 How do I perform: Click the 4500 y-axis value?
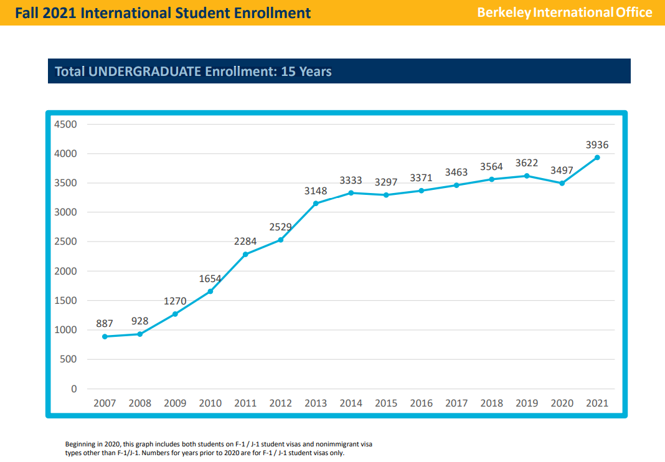point(65,125)
